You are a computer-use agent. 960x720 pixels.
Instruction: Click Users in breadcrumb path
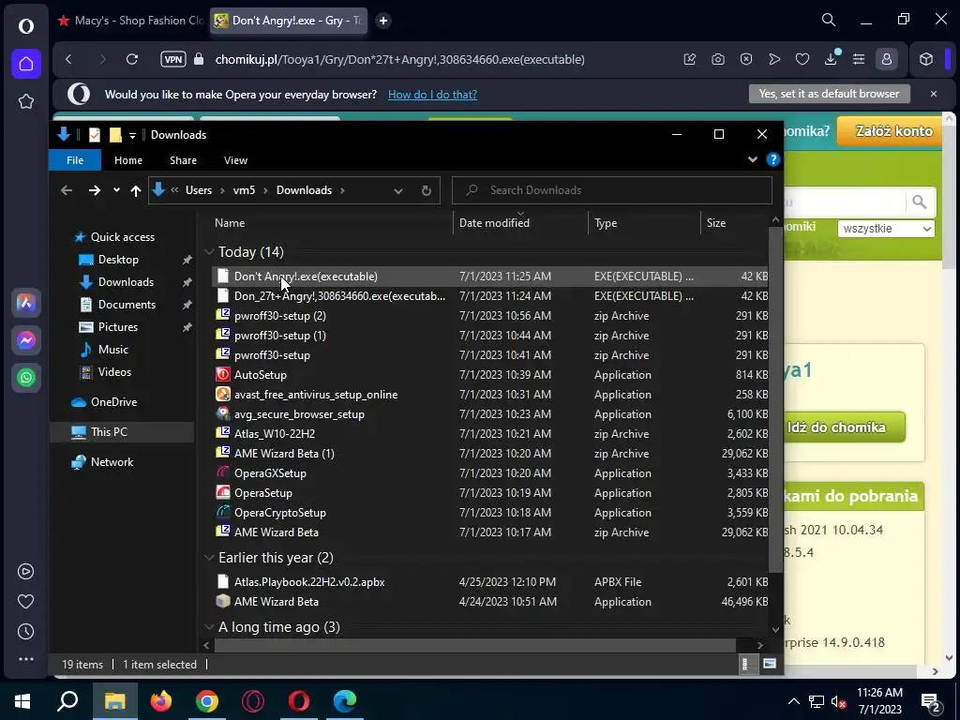[199, 190]
